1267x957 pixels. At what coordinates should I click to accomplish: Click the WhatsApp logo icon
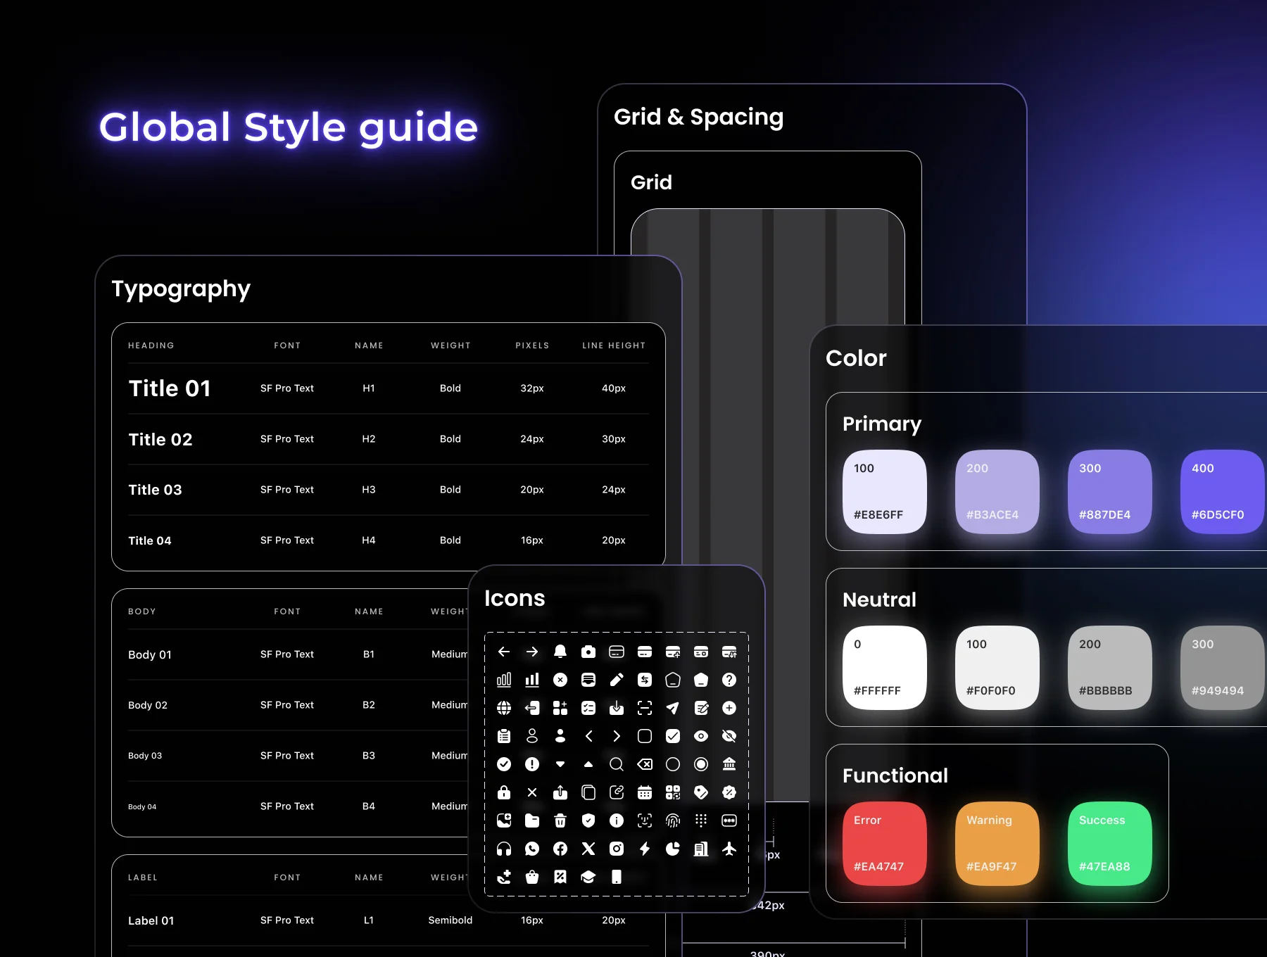pos(532,849)
